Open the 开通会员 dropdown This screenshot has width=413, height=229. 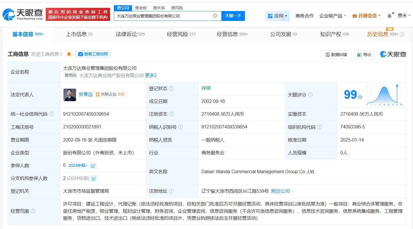pyautogui.click(x=366, y=16)
